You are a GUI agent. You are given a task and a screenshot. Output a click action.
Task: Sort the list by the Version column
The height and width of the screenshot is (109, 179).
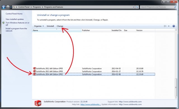[145, 30]
